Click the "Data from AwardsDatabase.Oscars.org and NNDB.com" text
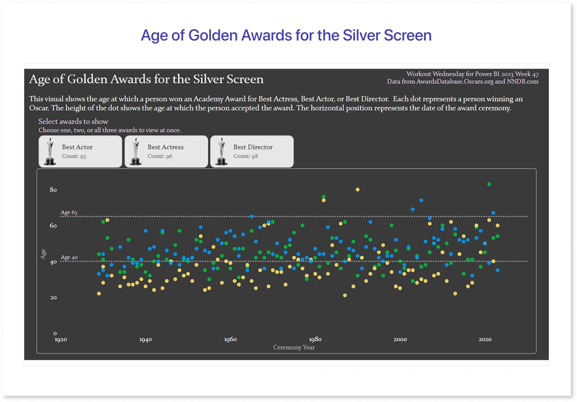The width and height of the screenshot is (577, 402). point(462,81)
